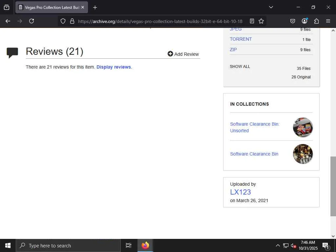
Task: Open a new browser tab
Action: [95, 8]
